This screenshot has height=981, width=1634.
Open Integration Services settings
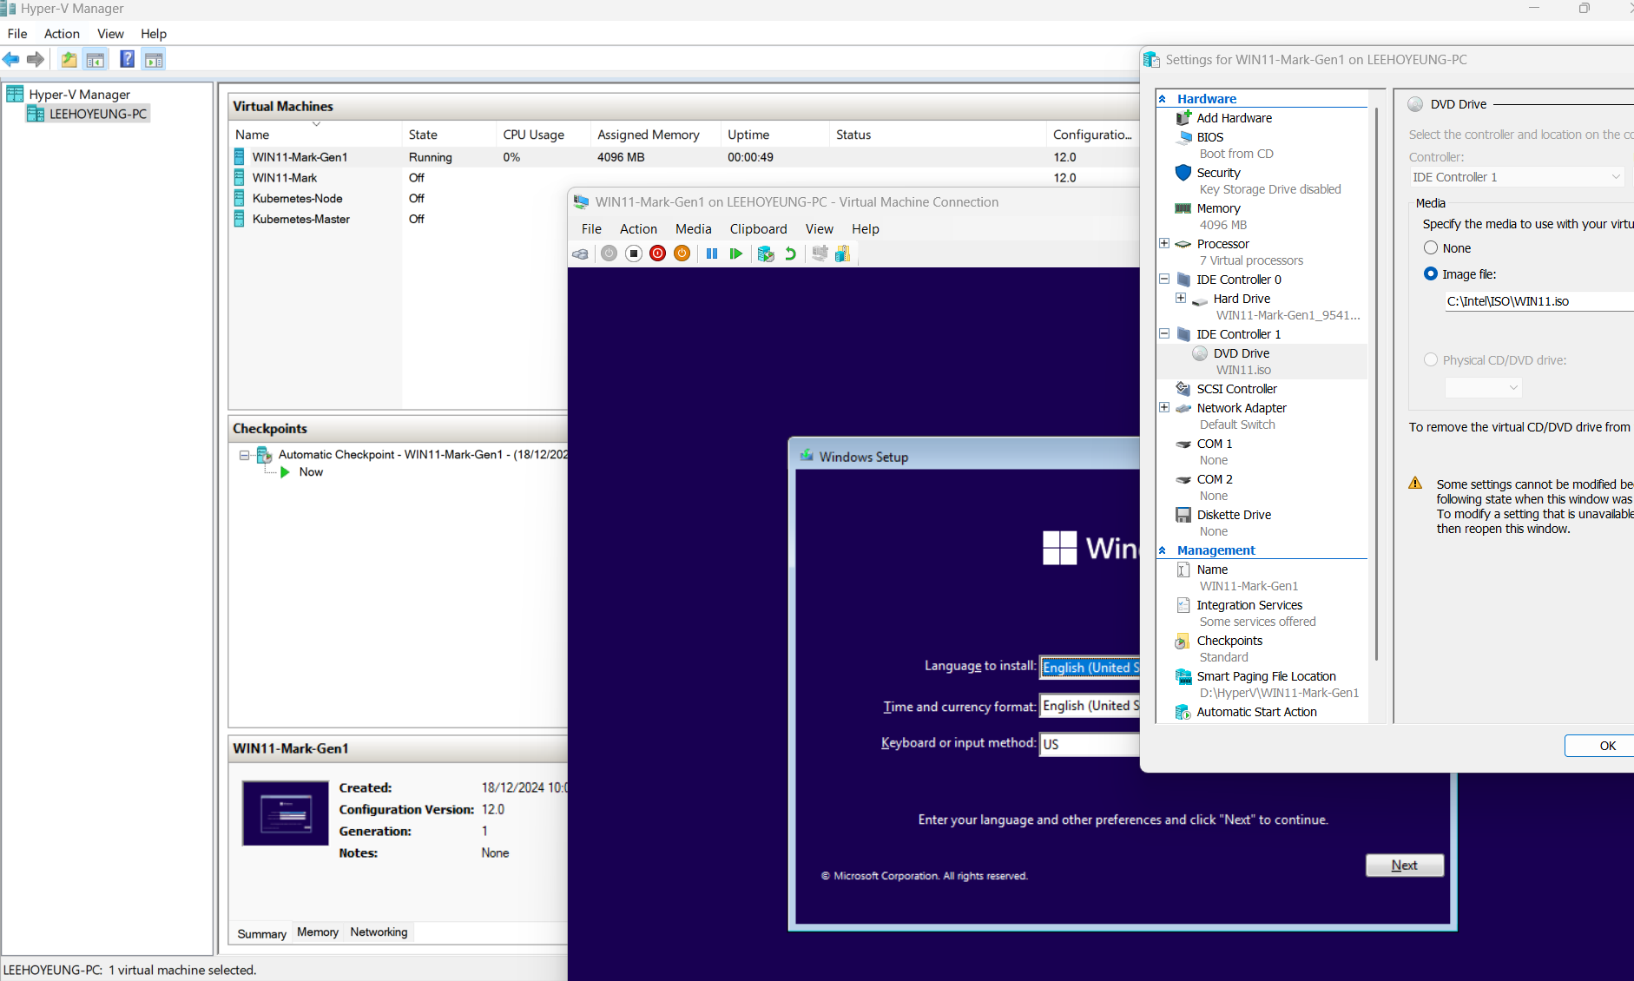tap(1249, 605)
